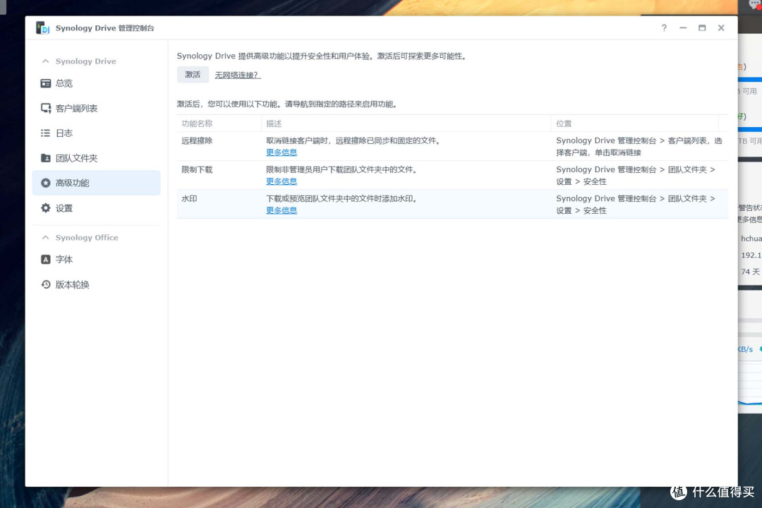Open 客户端列表 menu item
762x508 pixels.
pos(96,108)
